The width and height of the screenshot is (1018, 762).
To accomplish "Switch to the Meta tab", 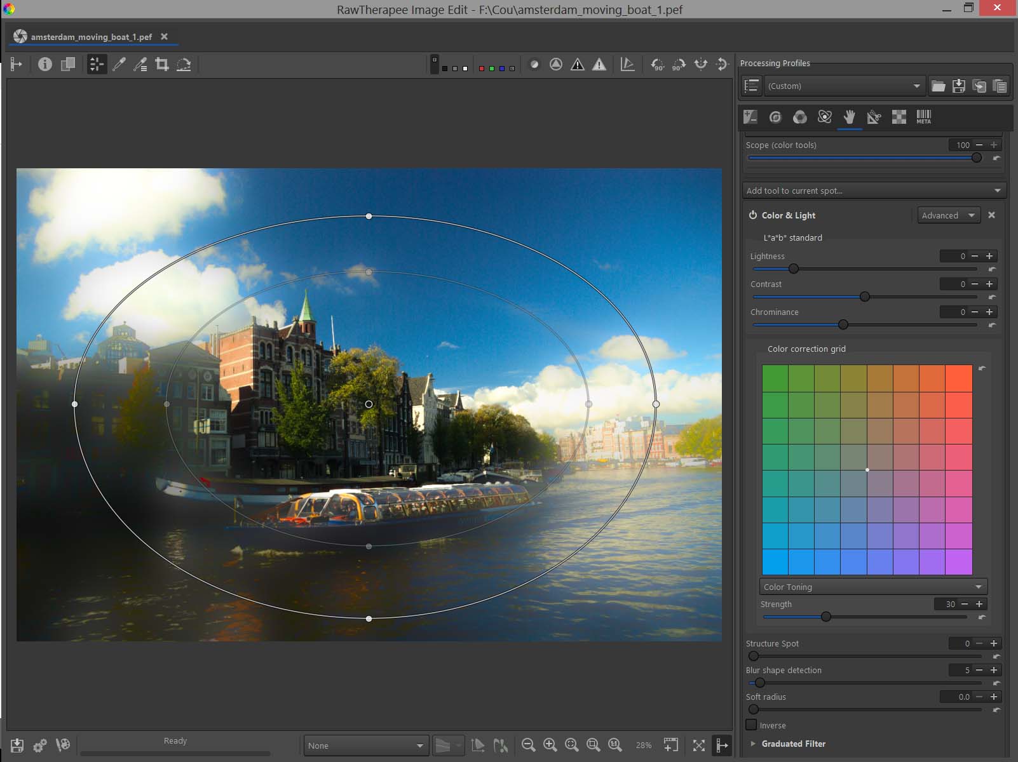I will coord(923,117).
